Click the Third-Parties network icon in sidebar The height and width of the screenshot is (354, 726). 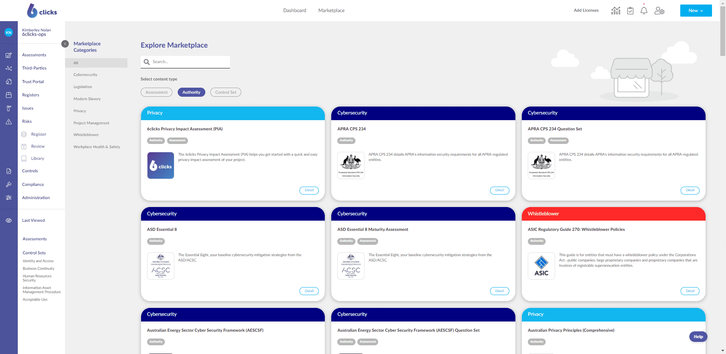(9, 68)
